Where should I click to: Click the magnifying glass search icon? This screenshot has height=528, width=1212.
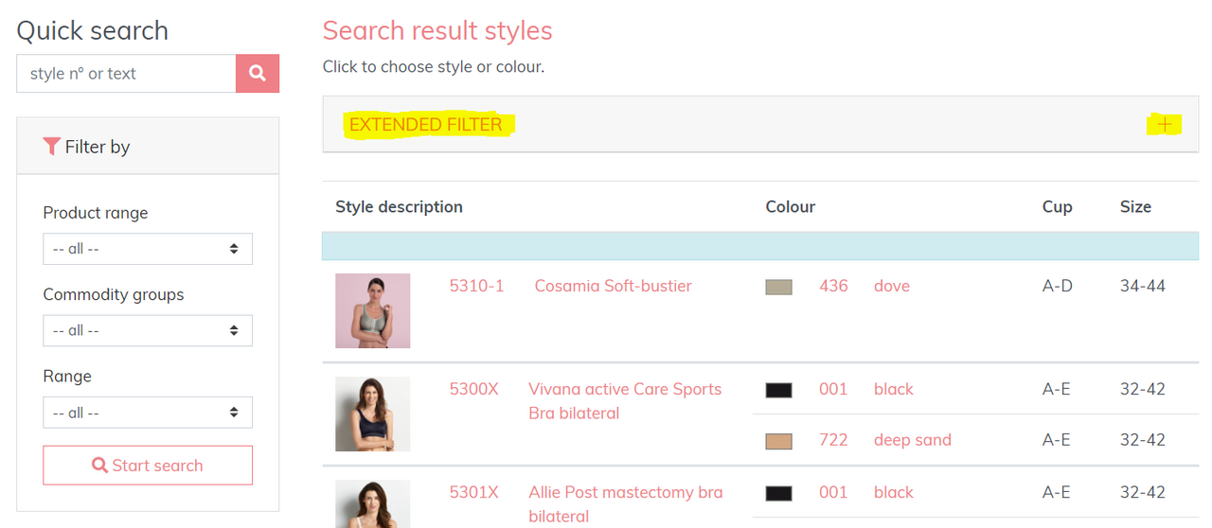coord(258,73)
